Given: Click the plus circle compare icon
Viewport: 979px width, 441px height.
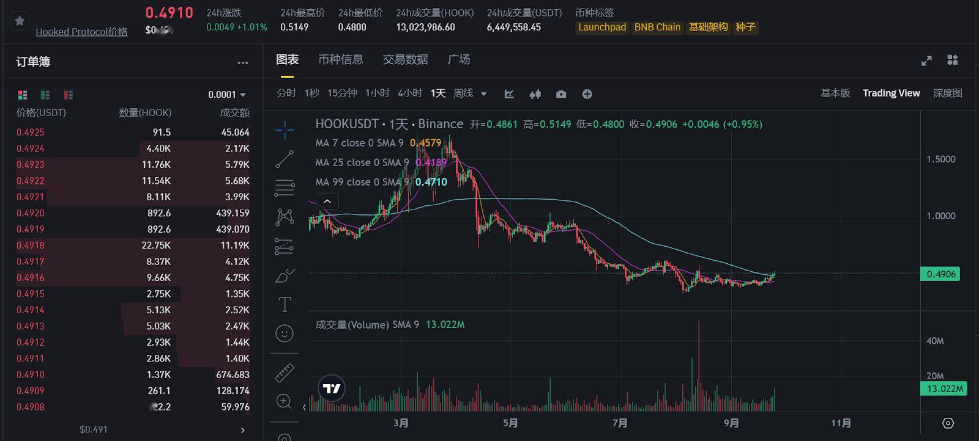Looking at the screenshot, I should 587,94.
